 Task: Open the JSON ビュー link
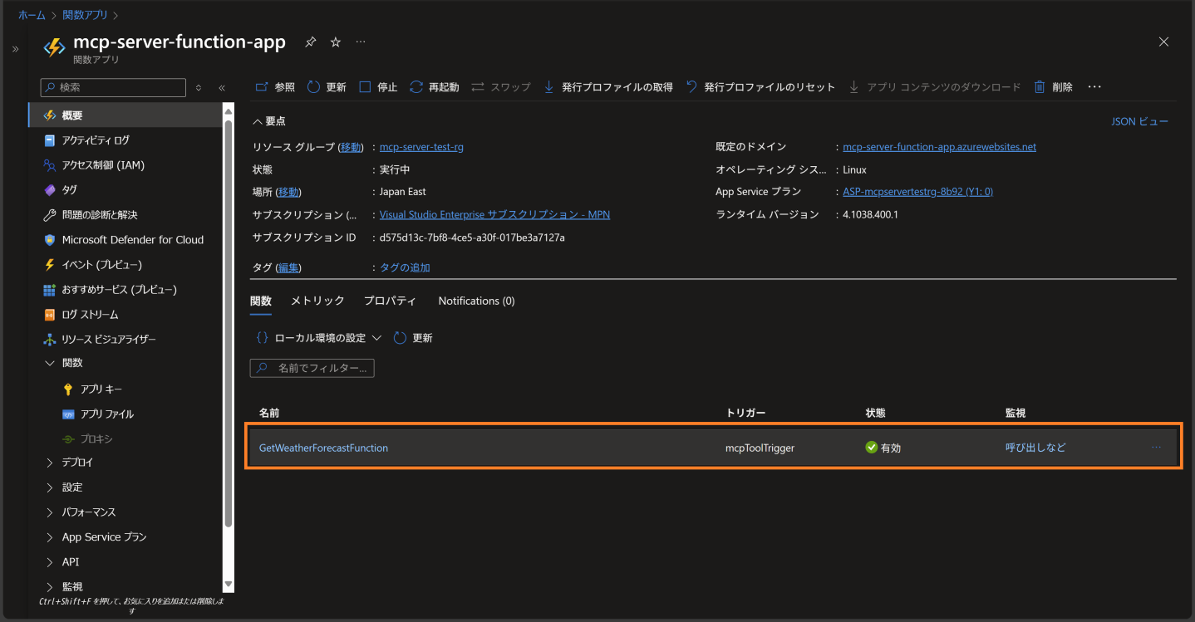[x=1140, y=121]
